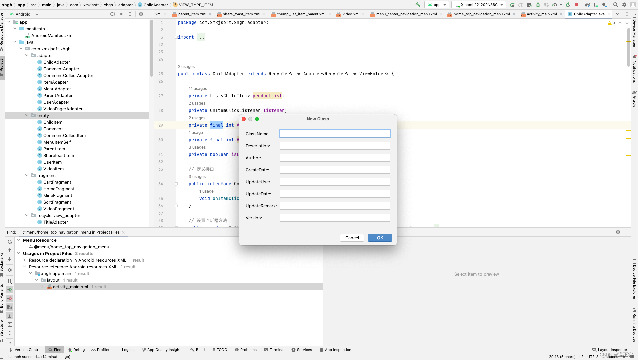Focus the ClassName input field

coord(335,134)
